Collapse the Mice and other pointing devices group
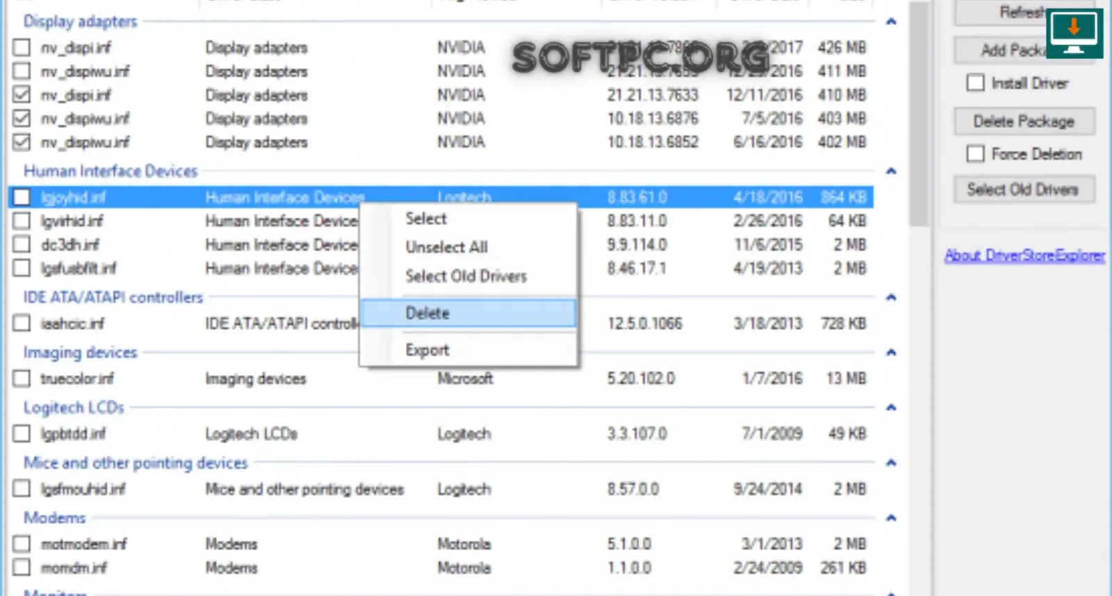The width and height of the screenshot is (1112, 596). click(891, 463)
